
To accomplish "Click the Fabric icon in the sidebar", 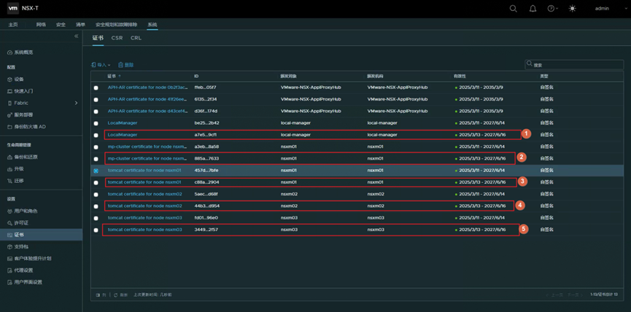I will click(x=10, y=103).
